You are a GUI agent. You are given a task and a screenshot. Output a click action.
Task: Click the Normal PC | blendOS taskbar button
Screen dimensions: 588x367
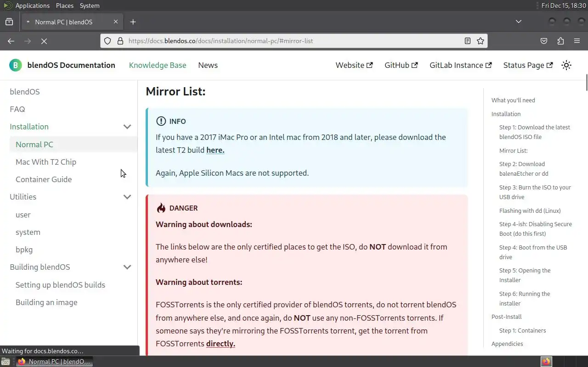(54, 361)
